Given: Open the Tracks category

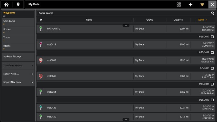Looking at the screenshot, I should pyautogui.click(x=18, y=39).
